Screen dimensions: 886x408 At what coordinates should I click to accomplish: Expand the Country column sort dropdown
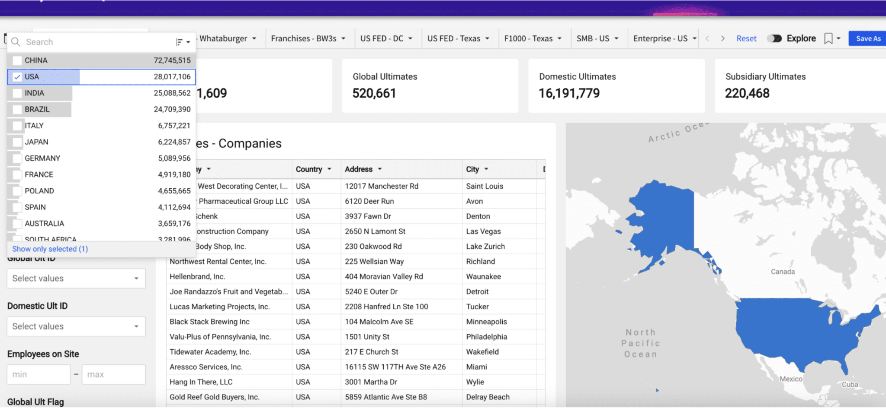click(x=330, y=169)
